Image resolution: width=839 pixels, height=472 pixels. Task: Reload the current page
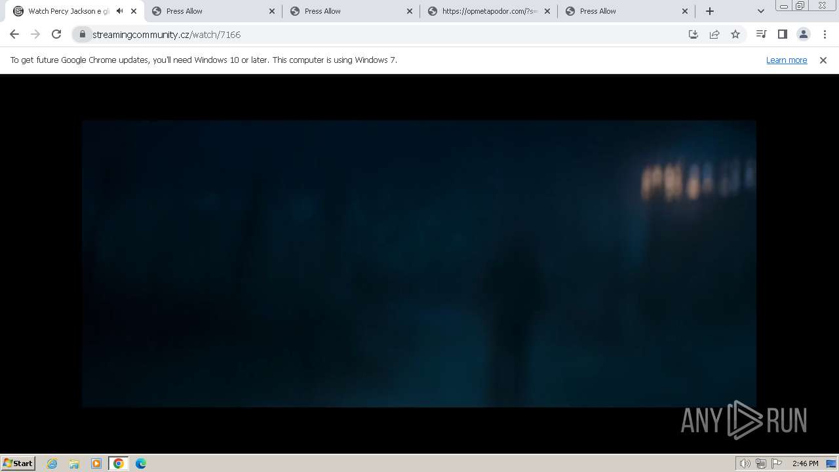[x=56, y=34]
